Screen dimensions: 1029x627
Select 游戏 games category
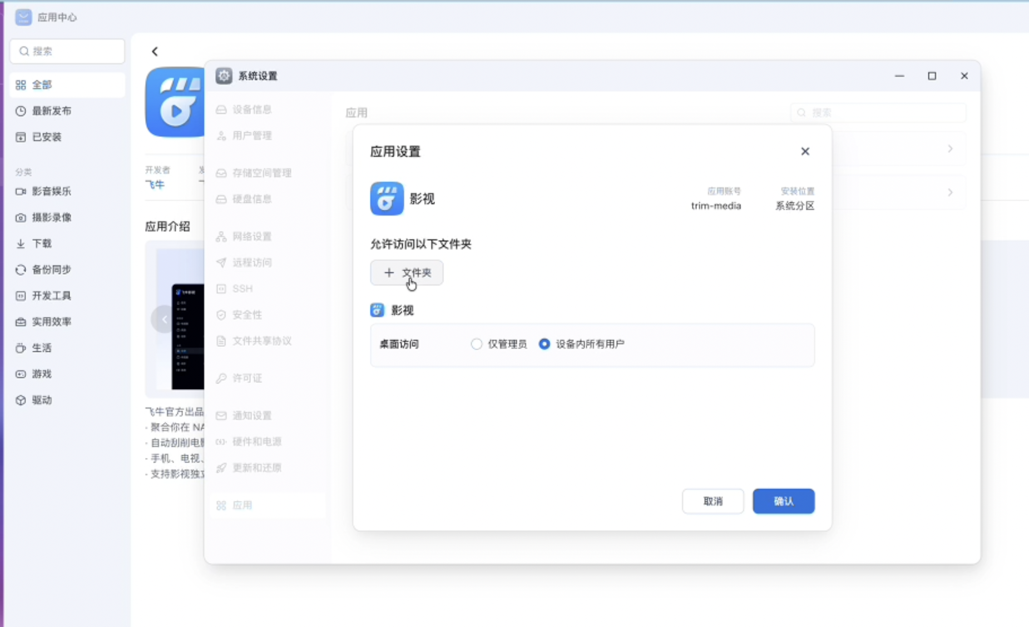pyautogui.click(x=42, y=374)
